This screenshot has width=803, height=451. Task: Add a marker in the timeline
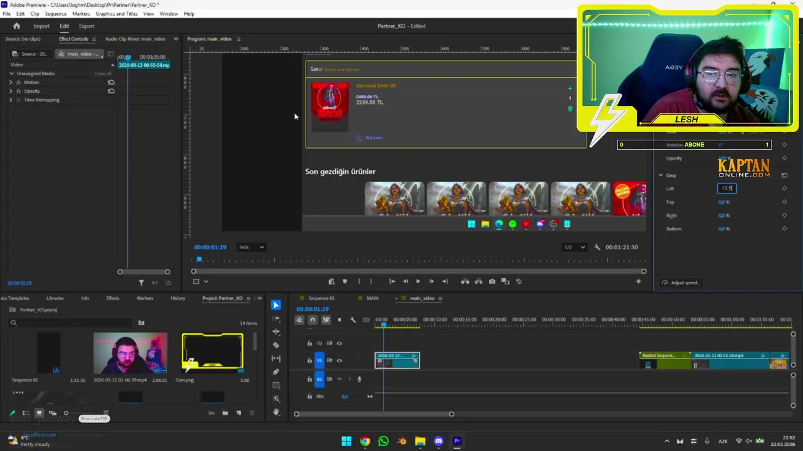(x=339, y=320)
